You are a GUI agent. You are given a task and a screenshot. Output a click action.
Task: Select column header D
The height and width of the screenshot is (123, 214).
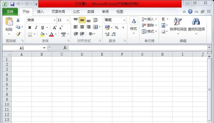[82, 54]
